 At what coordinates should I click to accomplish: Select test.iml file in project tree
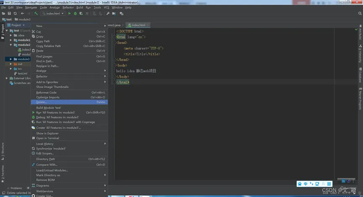point(22,74)
